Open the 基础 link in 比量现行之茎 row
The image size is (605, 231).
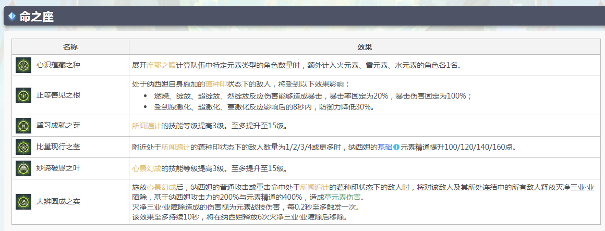tap(385, 148)
